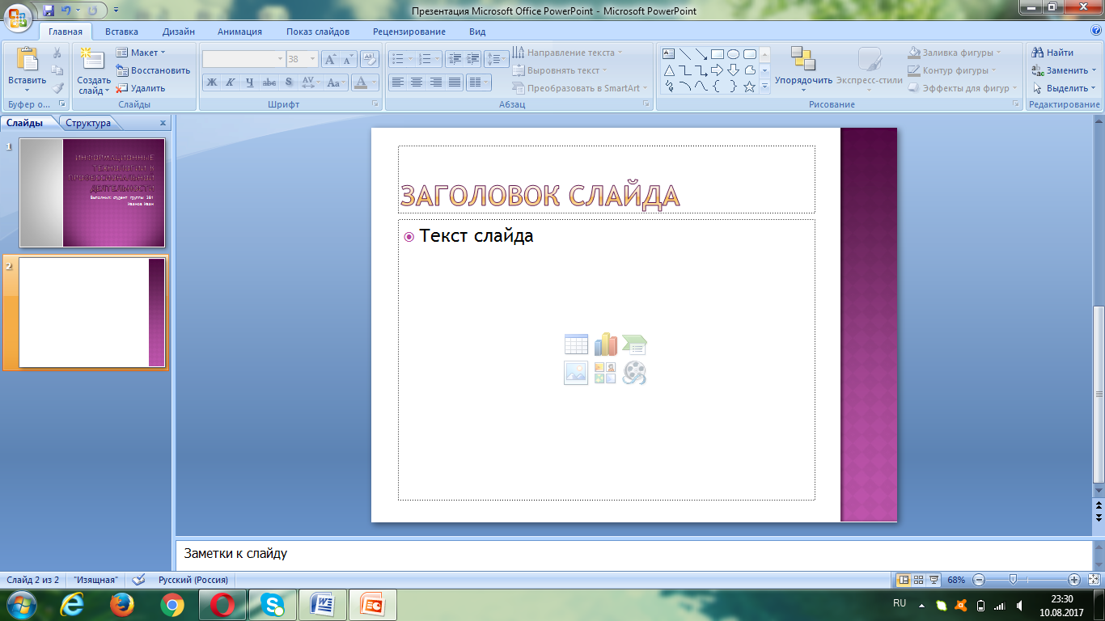Toggle bold Ж formatting
The image size is (1105, 621).
point(211,82)
